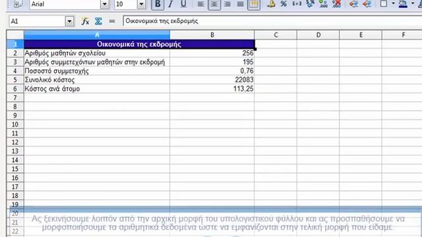Select cell with value 22083
Screen dimensions: 422x237
tap(212, 80)
